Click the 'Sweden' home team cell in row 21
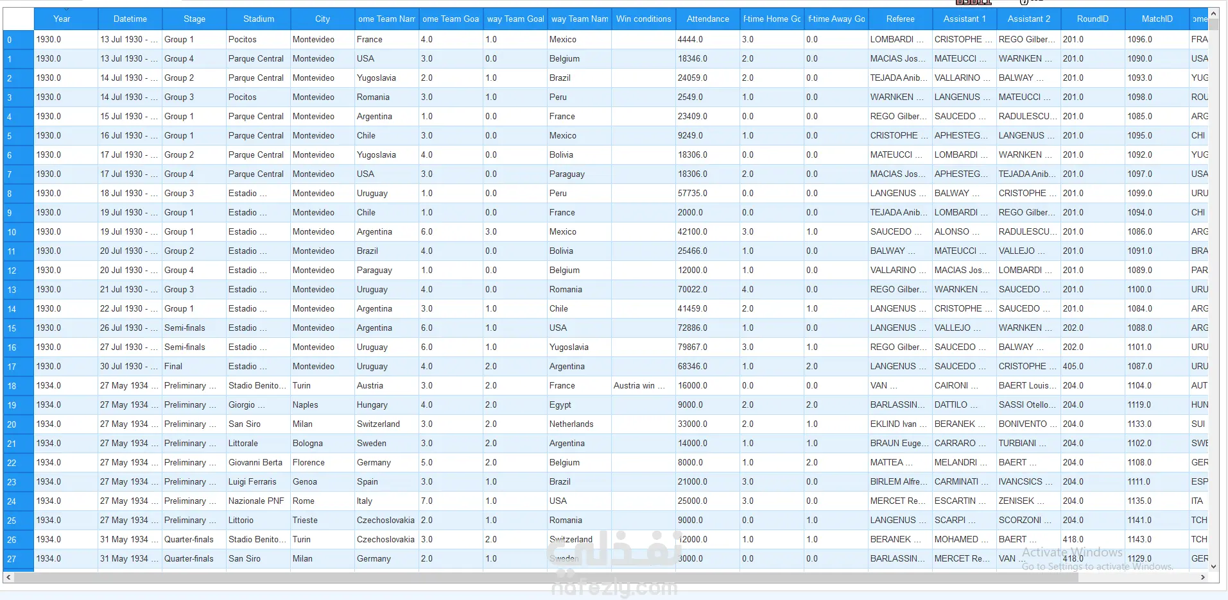This screenshot has height=600, width=1228. click(x=387, y=444)
